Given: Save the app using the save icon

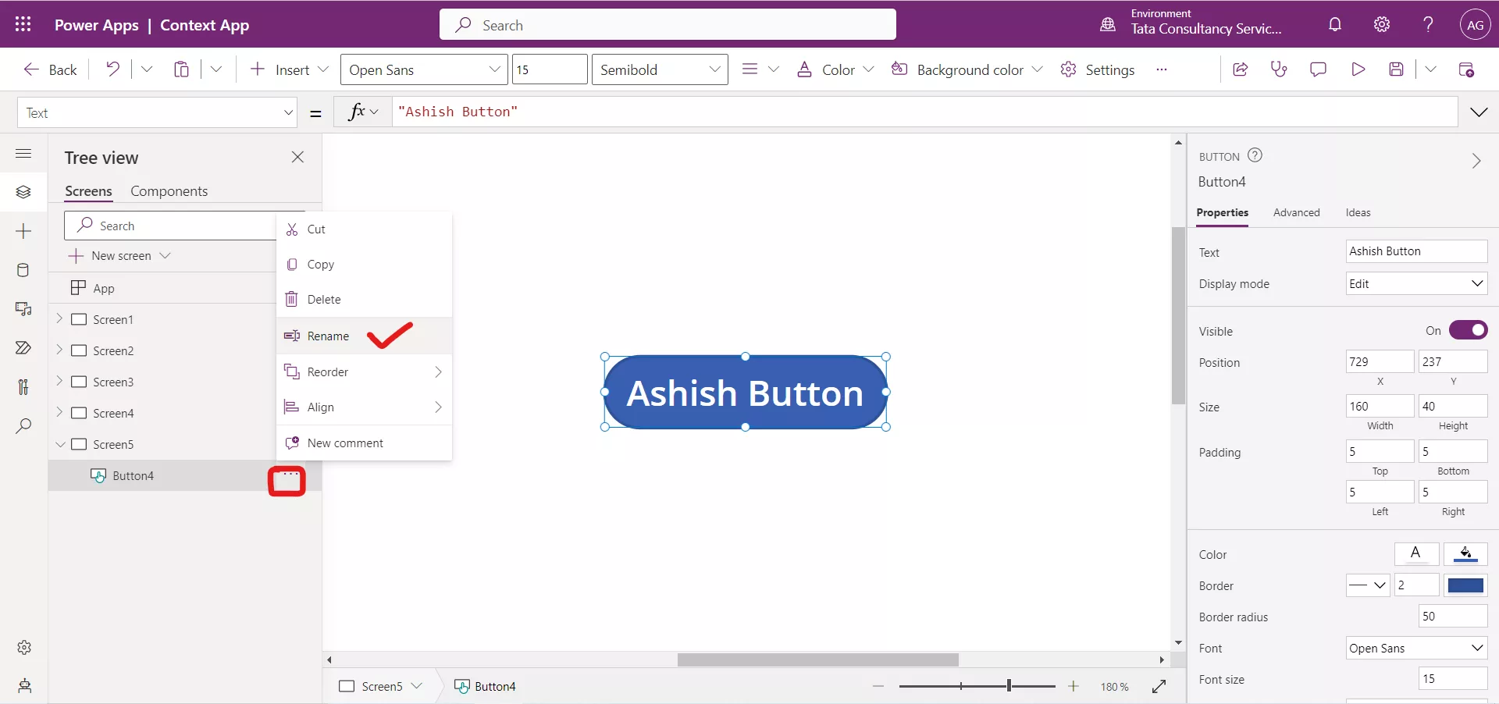Looking at the screenshot, I should click(x=1398, y=69).
